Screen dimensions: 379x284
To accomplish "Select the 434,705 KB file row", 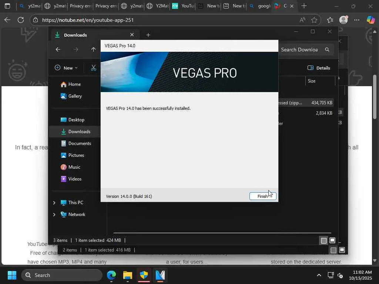I will [306, 103].
